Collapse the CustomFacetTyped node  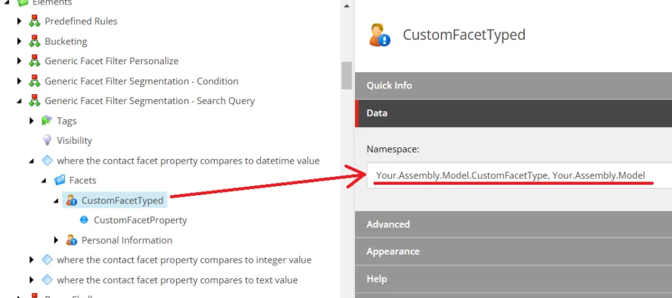pyautogui.click(x=56, y=200)
